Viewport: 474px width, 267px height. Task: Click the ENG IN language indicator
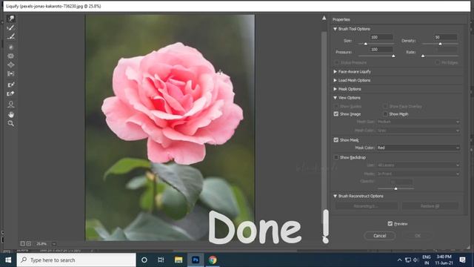tap(427, 260)
